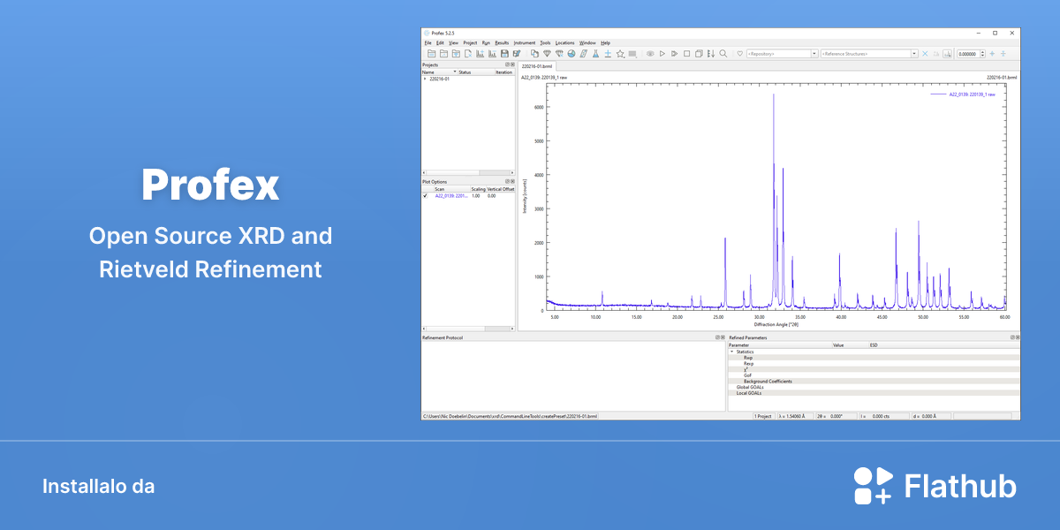
Task: Click the blue flask chemistry icon
Action: click(595, 53)
